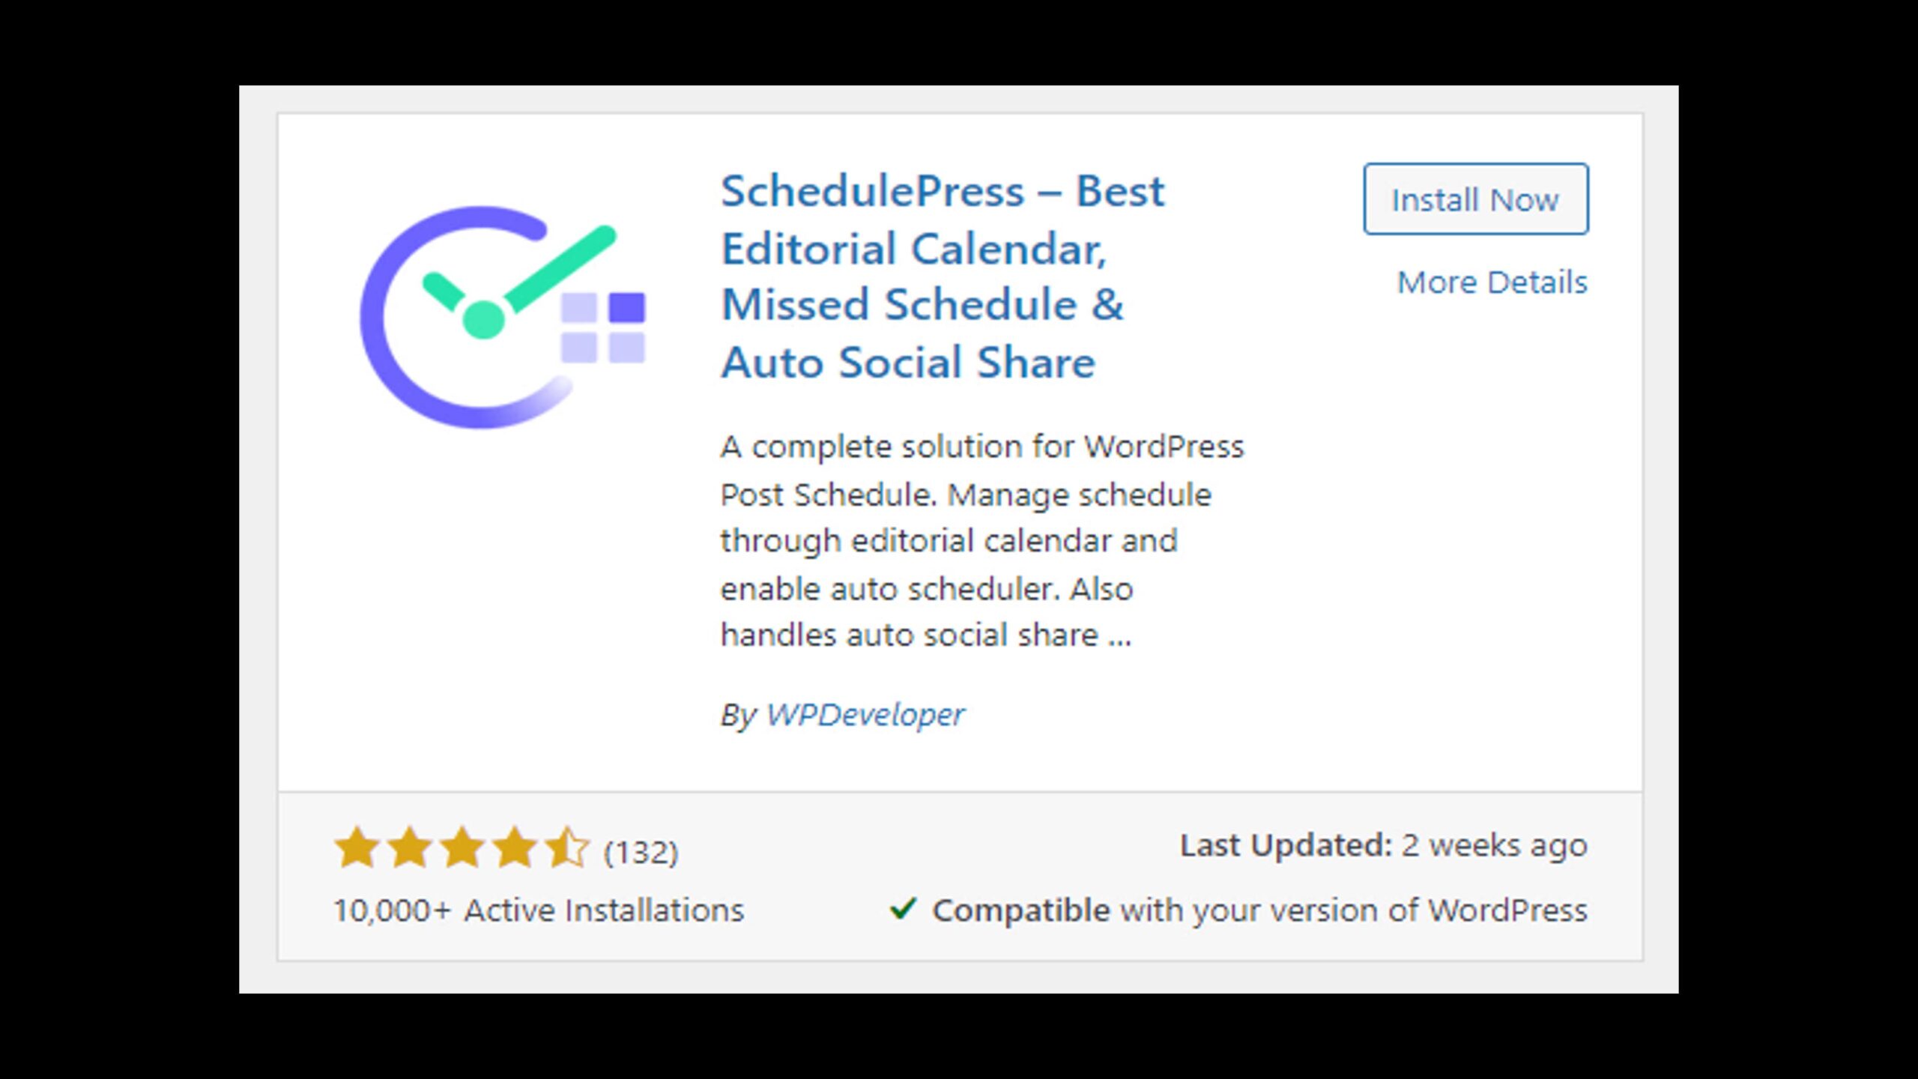Click the 10,000+ Active Installations text
Viewport: 1918px width, 1079px height.
tap(539, 910)
